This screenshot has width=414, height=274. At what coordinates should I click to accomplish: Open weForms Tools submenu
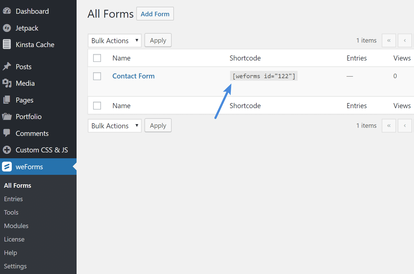[x=11, y=212]
